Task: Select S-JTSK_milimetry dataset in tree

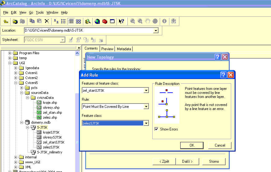Action: 50,152
